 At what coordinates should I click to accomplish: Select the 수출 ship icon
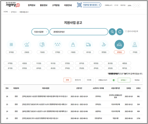point(73,44)
